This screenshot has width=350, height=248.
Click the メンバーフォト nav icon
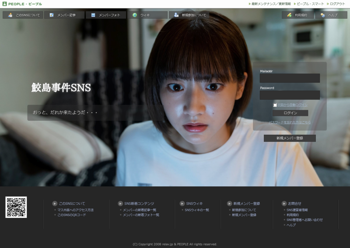(93, 15)
